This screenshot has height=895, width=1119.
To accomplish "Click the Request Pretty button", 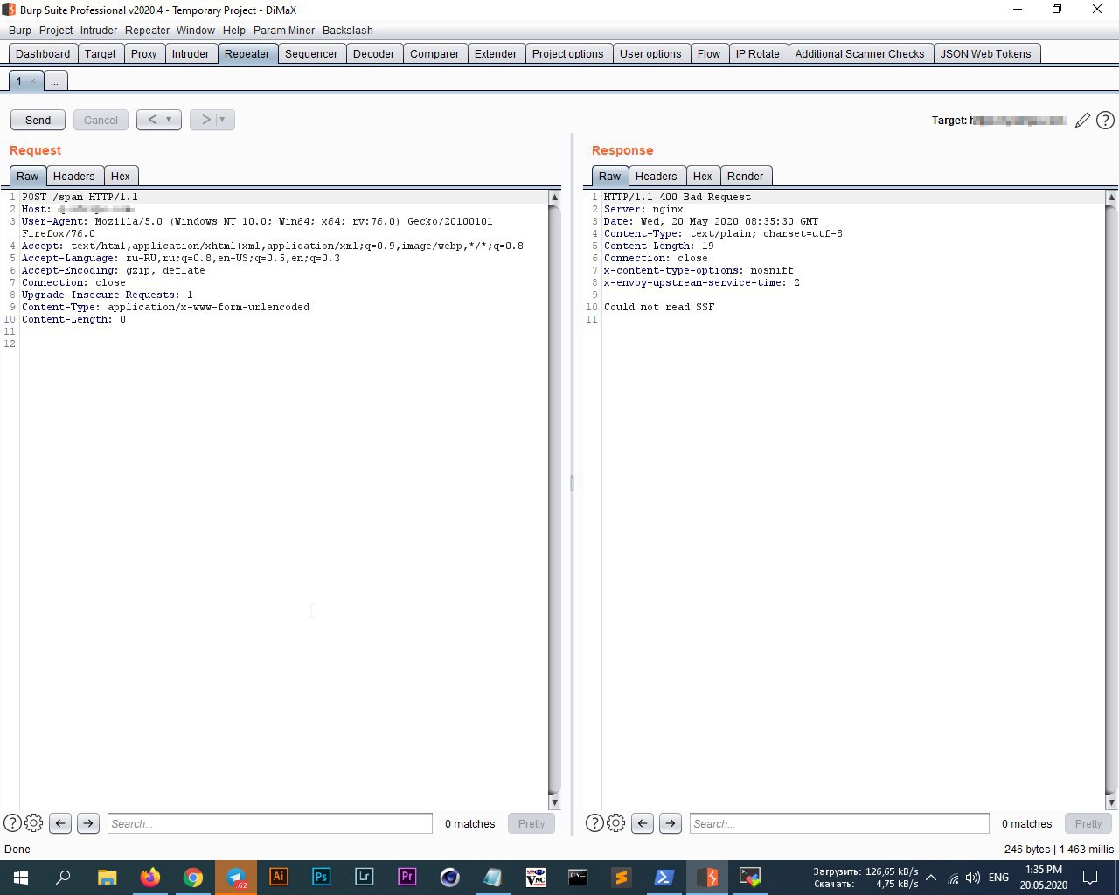I will pos(532,823).
